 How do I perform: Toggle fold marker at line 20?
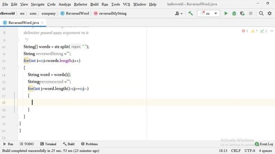[x=18, y=116]
